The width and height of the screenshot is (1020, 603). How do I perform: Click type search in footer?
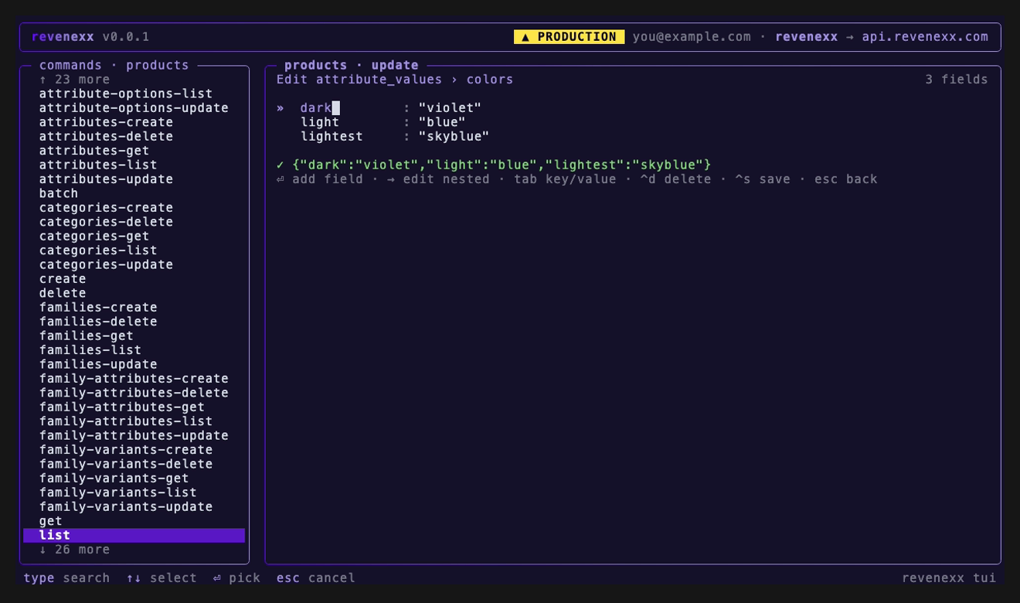[x=66, y=578]
